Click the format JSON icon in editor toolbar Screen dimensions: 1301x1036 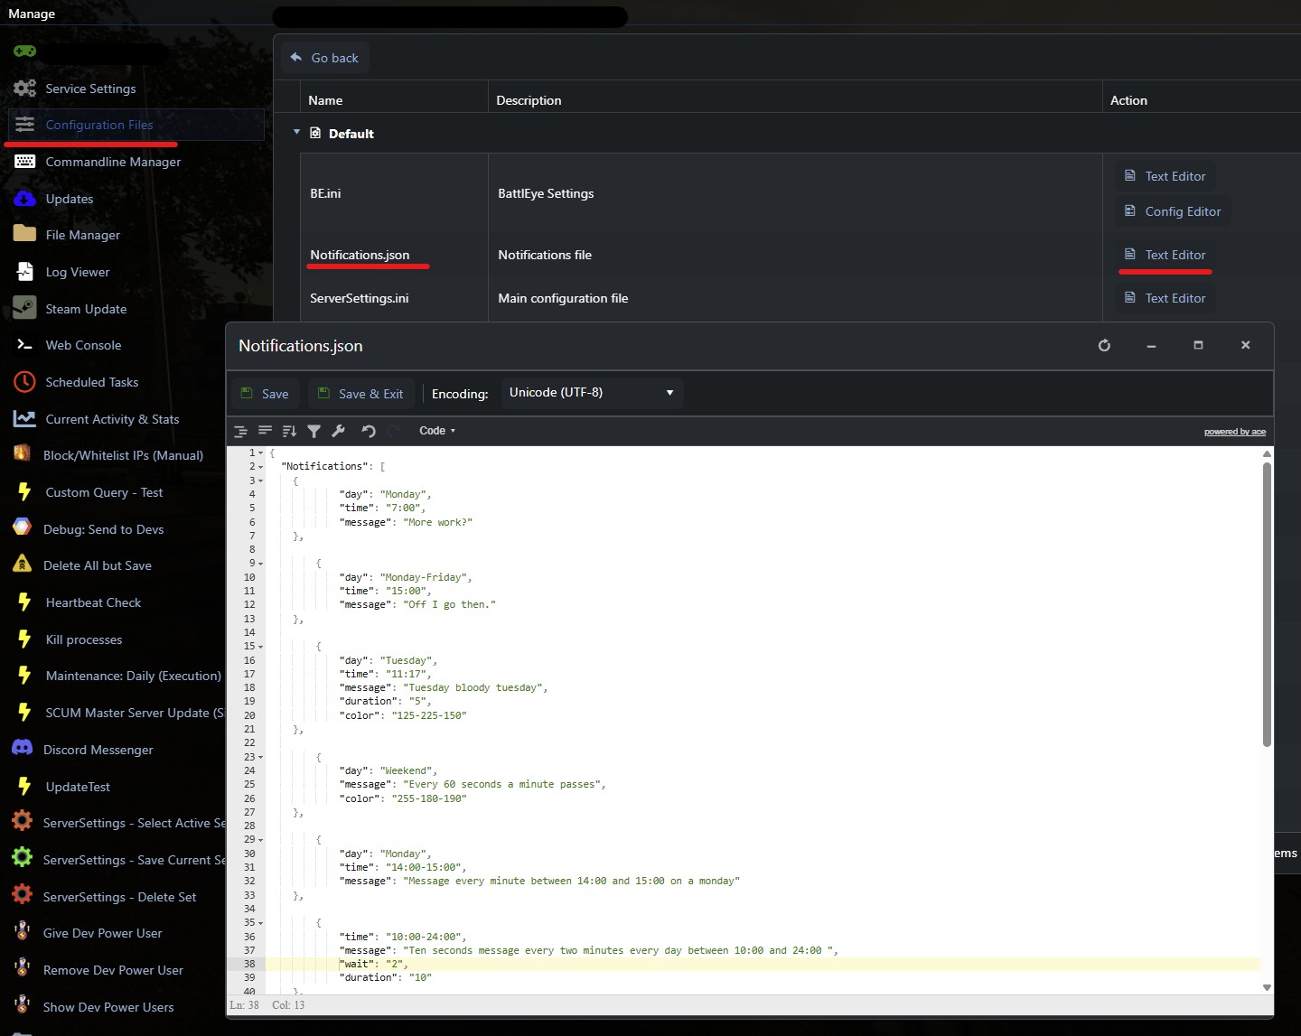(240, 431)
